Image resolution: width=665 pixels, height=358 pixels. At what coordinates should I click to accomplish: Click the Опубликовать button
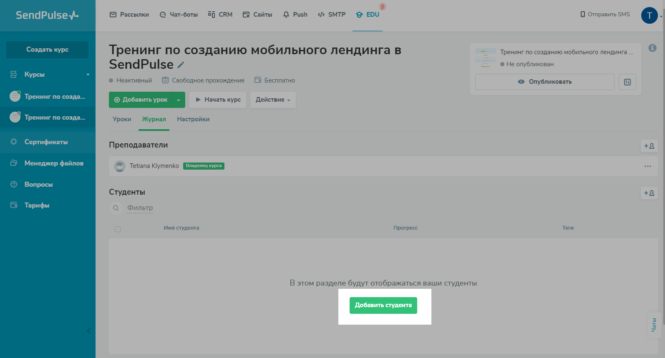click(x=544, y=82)
